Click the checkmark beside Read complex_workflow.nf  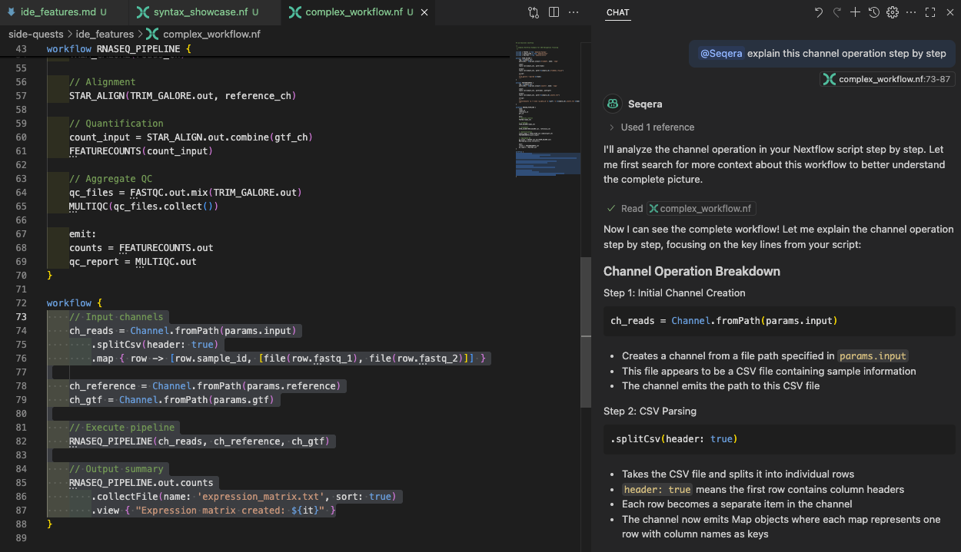coord(611,208)
